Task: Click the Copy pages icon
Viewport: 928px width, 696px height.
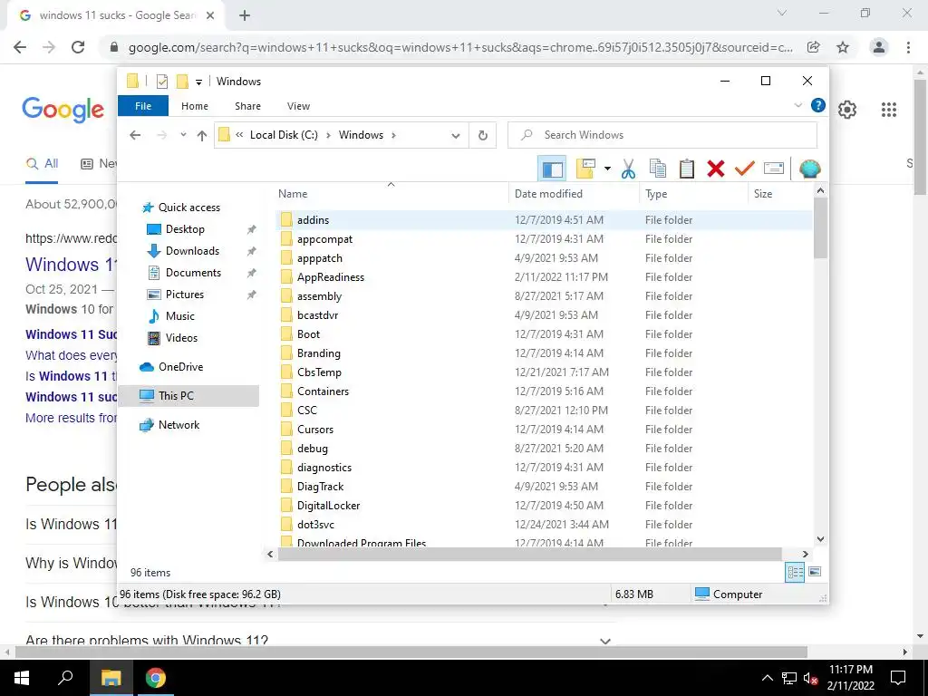Action: pyautogui.click(x=658, y=169)
